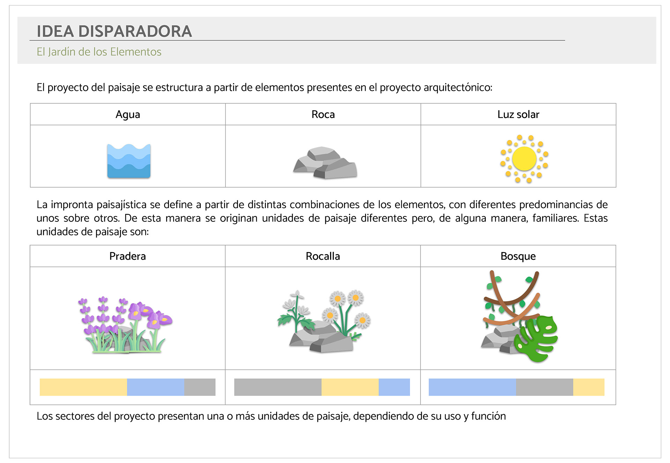The height and width of the screenshot is (463, 670).
Task: Click the Agua column header
Action: [x=128, y=115]
